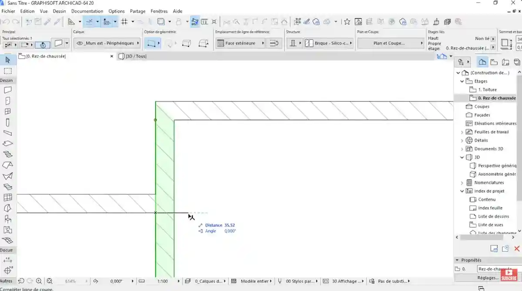
Task: Activate the Skylight tool
Action: [8, 187]
